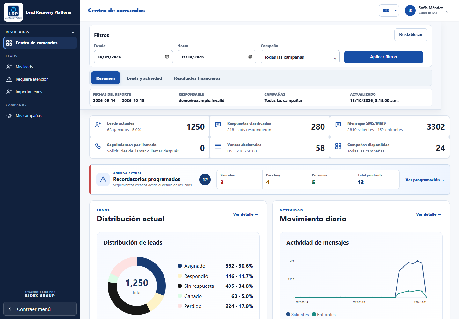
Task: Open the Ver programación link
Action: click(425, 180)
